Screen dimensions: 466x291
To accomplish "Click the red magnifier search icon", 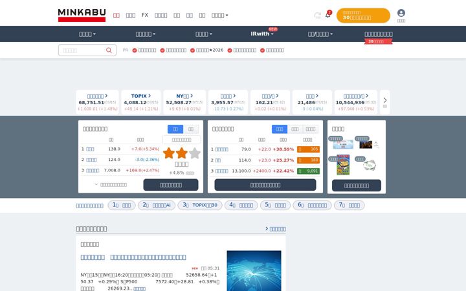I will pos(109,50).
